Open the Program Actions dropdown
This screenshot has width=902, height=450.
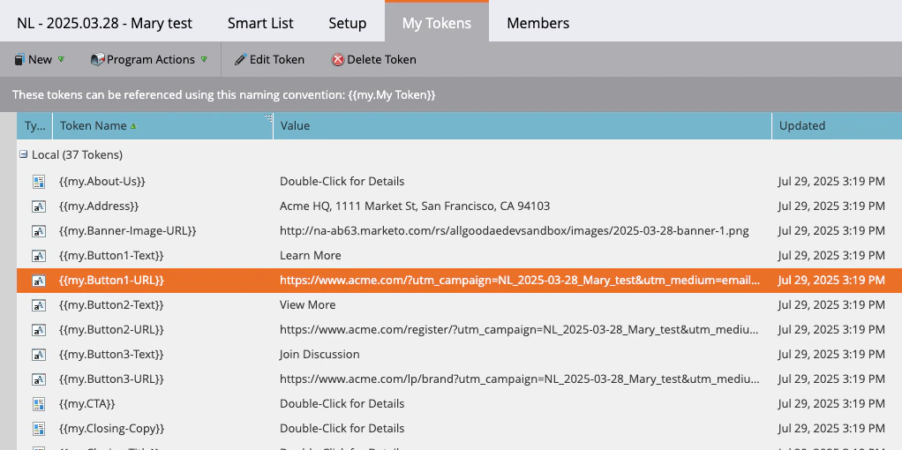148,59
